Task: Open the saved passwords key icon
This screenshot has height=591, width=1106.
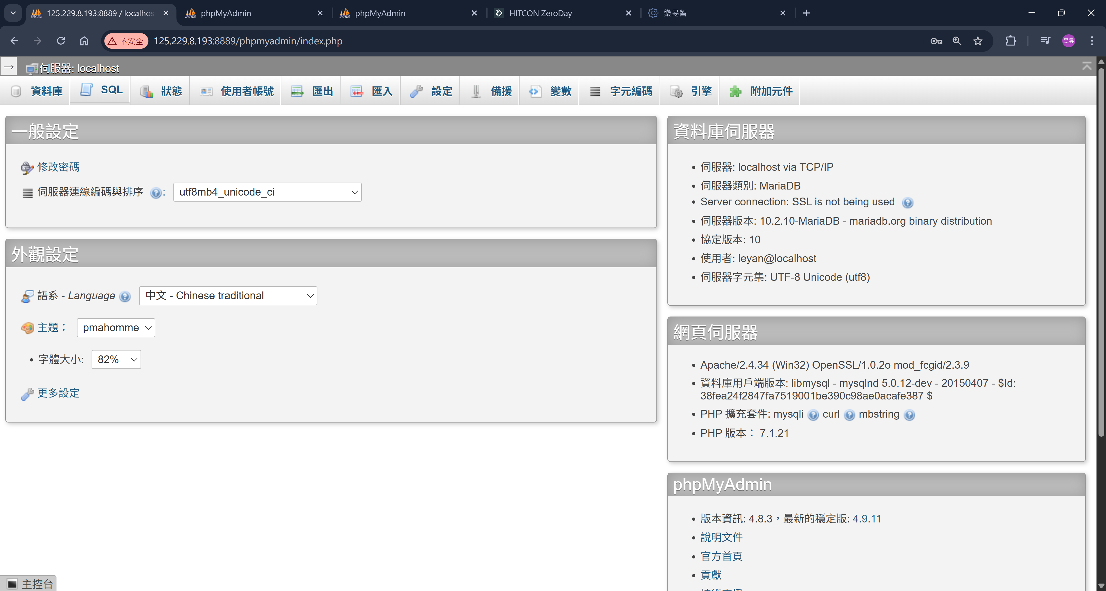Action: (x=936, y=41)
